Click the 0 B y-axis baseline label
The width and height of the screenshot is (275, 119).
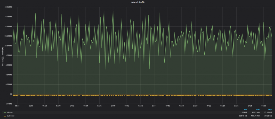(11, 94)
